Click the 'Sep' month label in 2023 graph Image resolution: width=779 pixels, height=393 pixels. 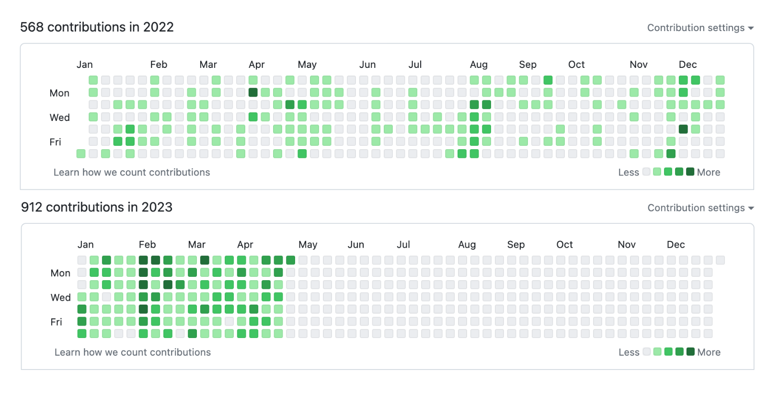[516, 245]
